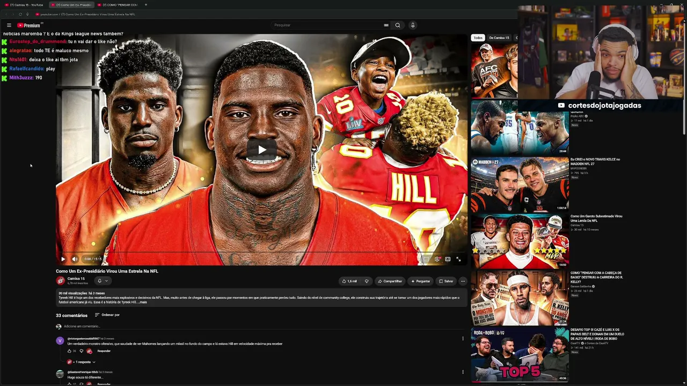Toggle subtitles on the video player

(x=427, y=259)
